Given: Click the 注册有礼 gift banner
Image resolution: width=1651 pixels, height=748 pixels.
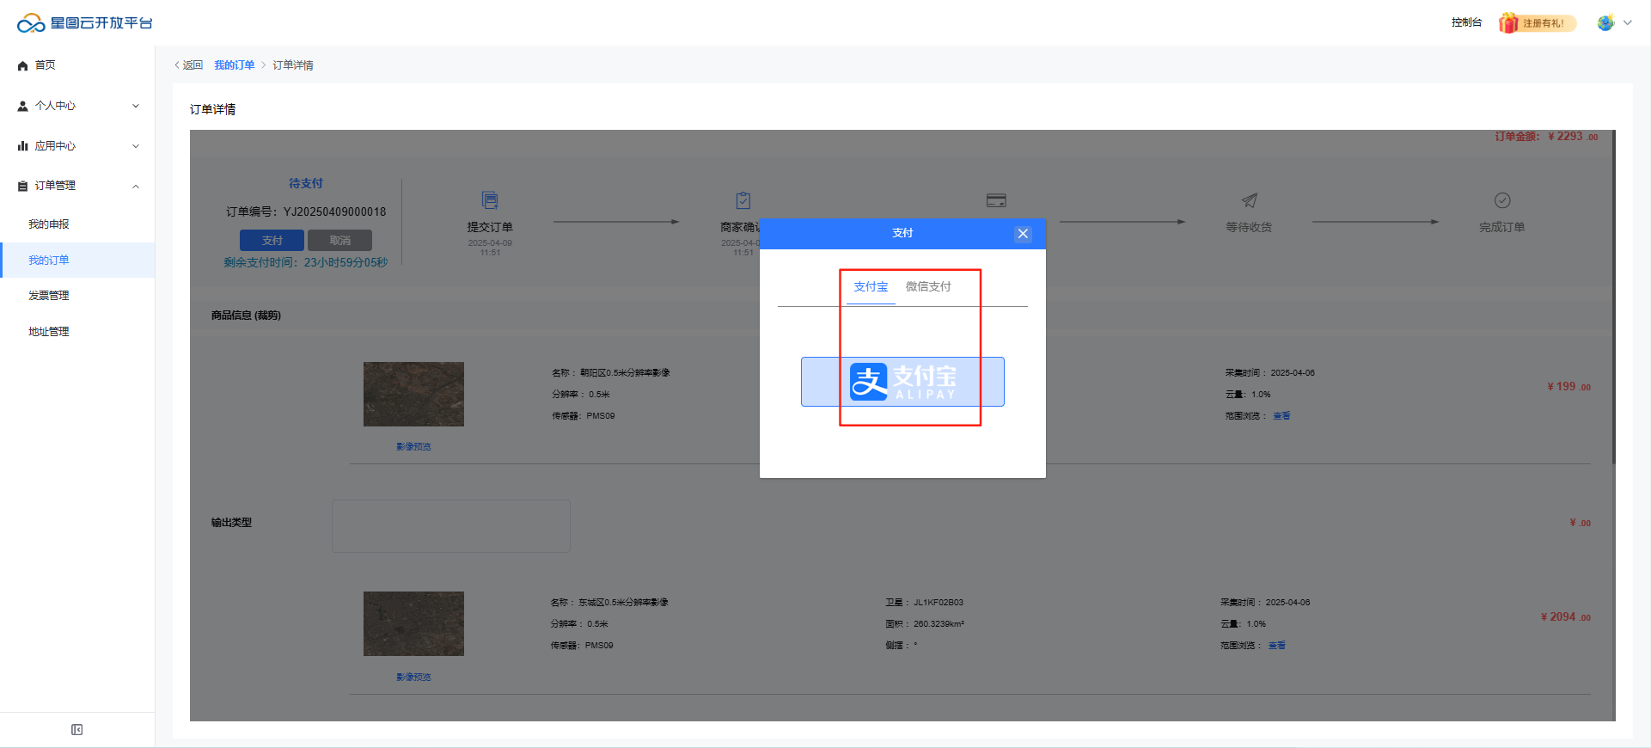Looking at the screenshot, I should coord(1538,23).
